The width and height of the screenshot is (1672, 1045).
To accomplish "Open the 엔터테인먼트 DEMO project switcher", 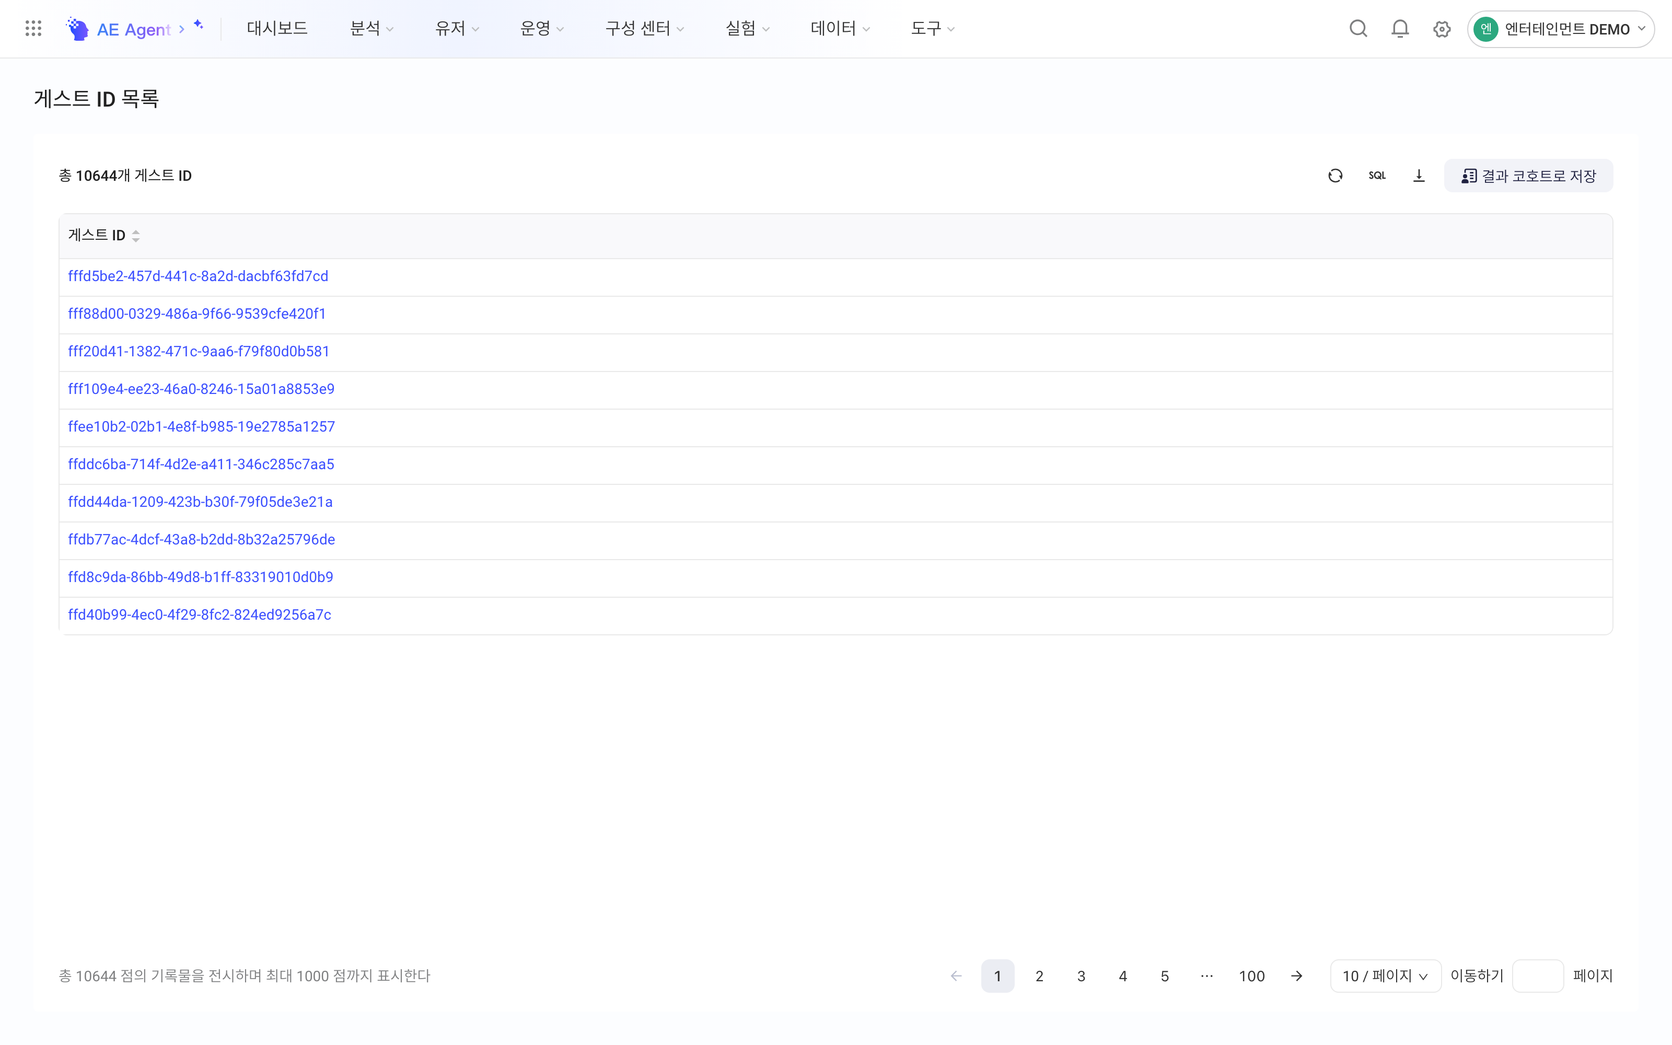I will click(1560, 29).
